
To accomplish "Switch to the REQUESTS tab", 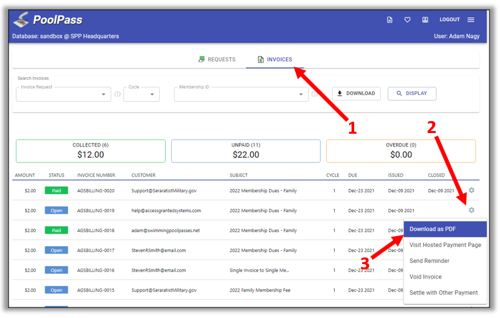I will [217, 60].
